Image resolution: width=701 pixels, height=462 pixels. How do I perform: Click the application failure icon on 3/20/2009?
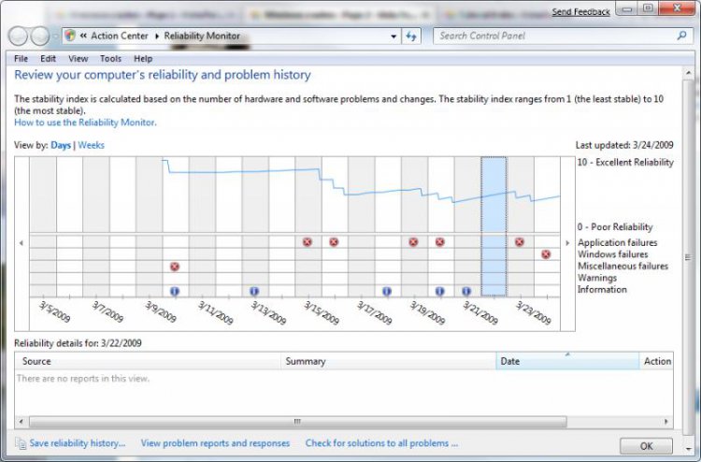(x=440, y=242)
